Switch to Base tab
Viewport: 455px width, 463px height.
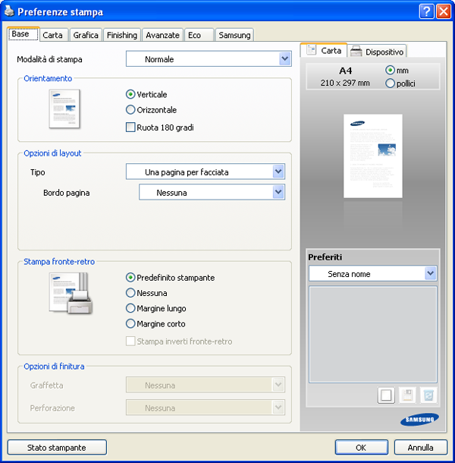tap(23, 34)
